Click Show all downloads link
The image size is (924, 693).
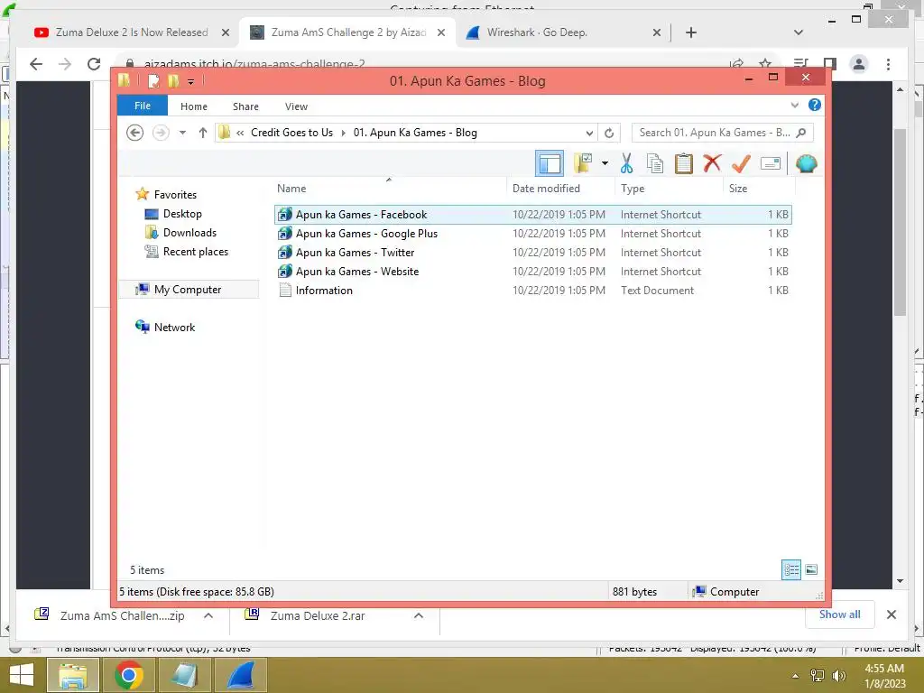click(x=840, y=614)
